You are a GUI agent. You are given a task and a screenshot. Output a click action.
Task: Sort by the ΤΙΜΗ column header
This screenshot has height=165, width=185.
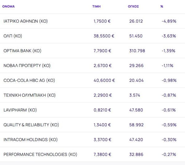(x=96, y=6)
